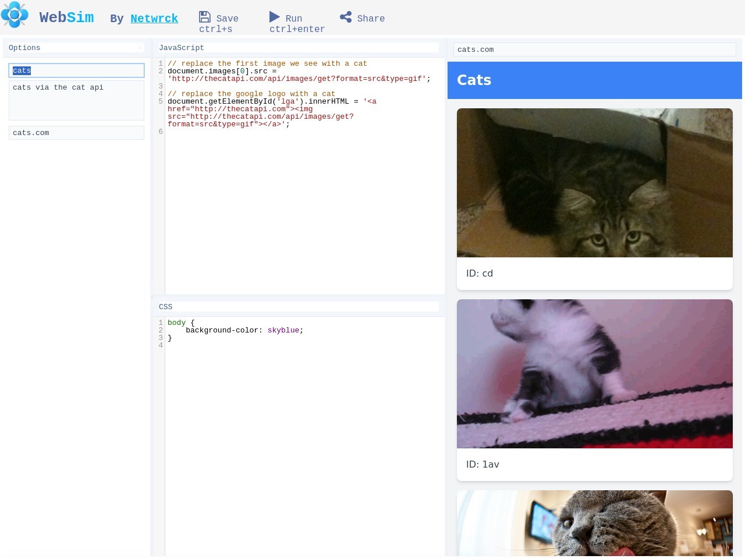Click the Run play triangle icon
The height and width of the screenshot is (559, 745).
pyautogui.click(x=275, y=17)
